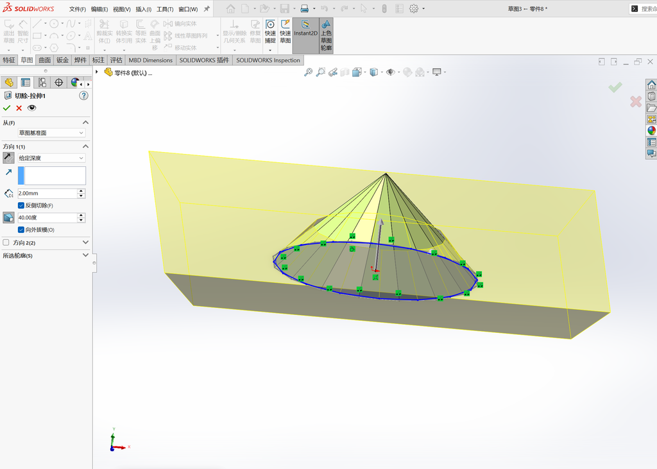
Task: Open the 工具(T) menu
Action: point(165,9)
